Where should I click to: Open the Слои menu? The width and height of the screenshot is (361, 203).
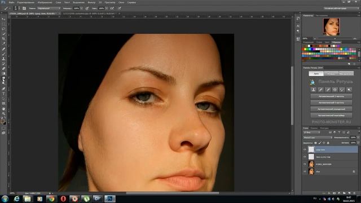(59, 2)
